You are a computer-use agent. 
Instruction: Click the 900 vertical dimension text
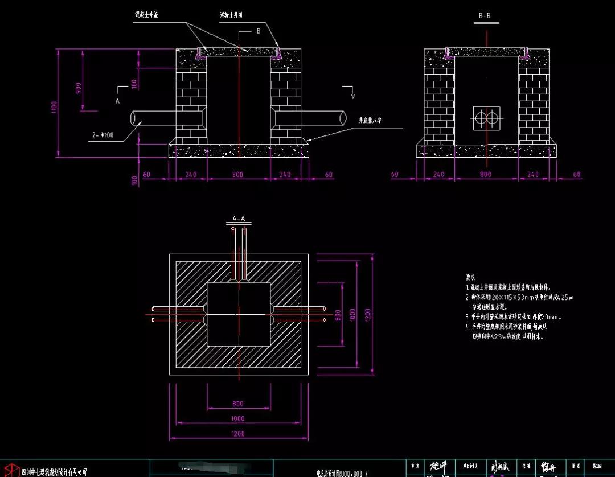[79, 87]
